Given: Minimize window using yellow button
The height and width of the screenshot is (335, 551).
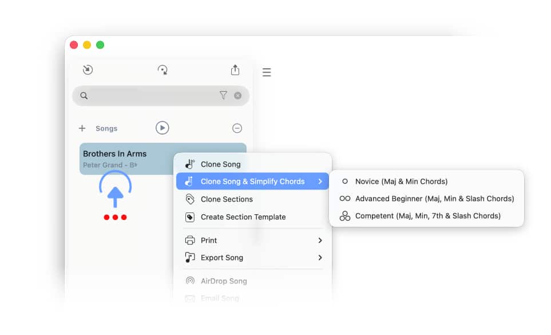Looking at the screenshot, I should 87,45.
